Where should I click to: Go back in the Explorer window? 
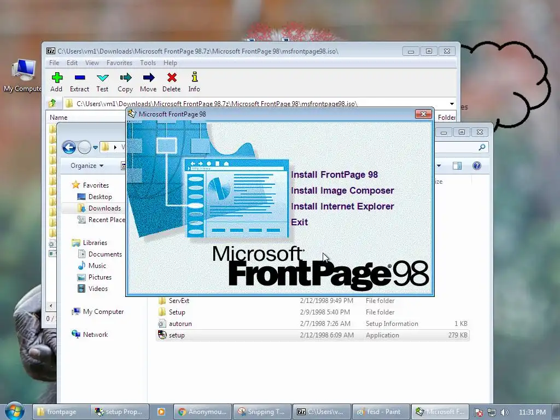(69, 147)
